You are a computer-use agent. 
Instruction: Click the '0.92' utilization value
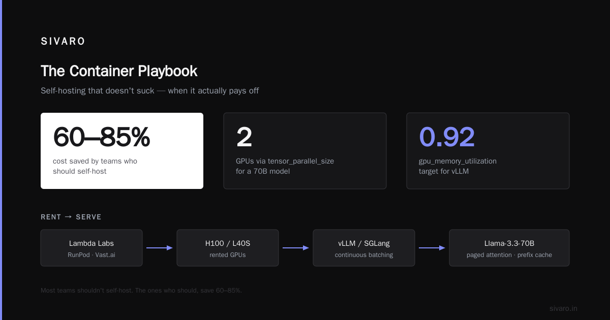(447, 137)
